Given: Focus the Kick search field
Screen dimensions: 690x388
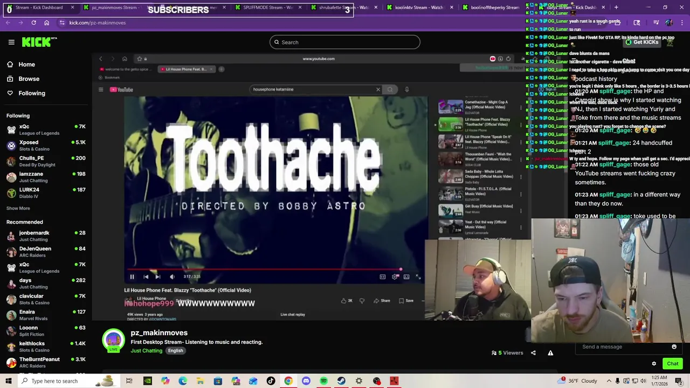Looking at the screenshot, I should point(345,42).
